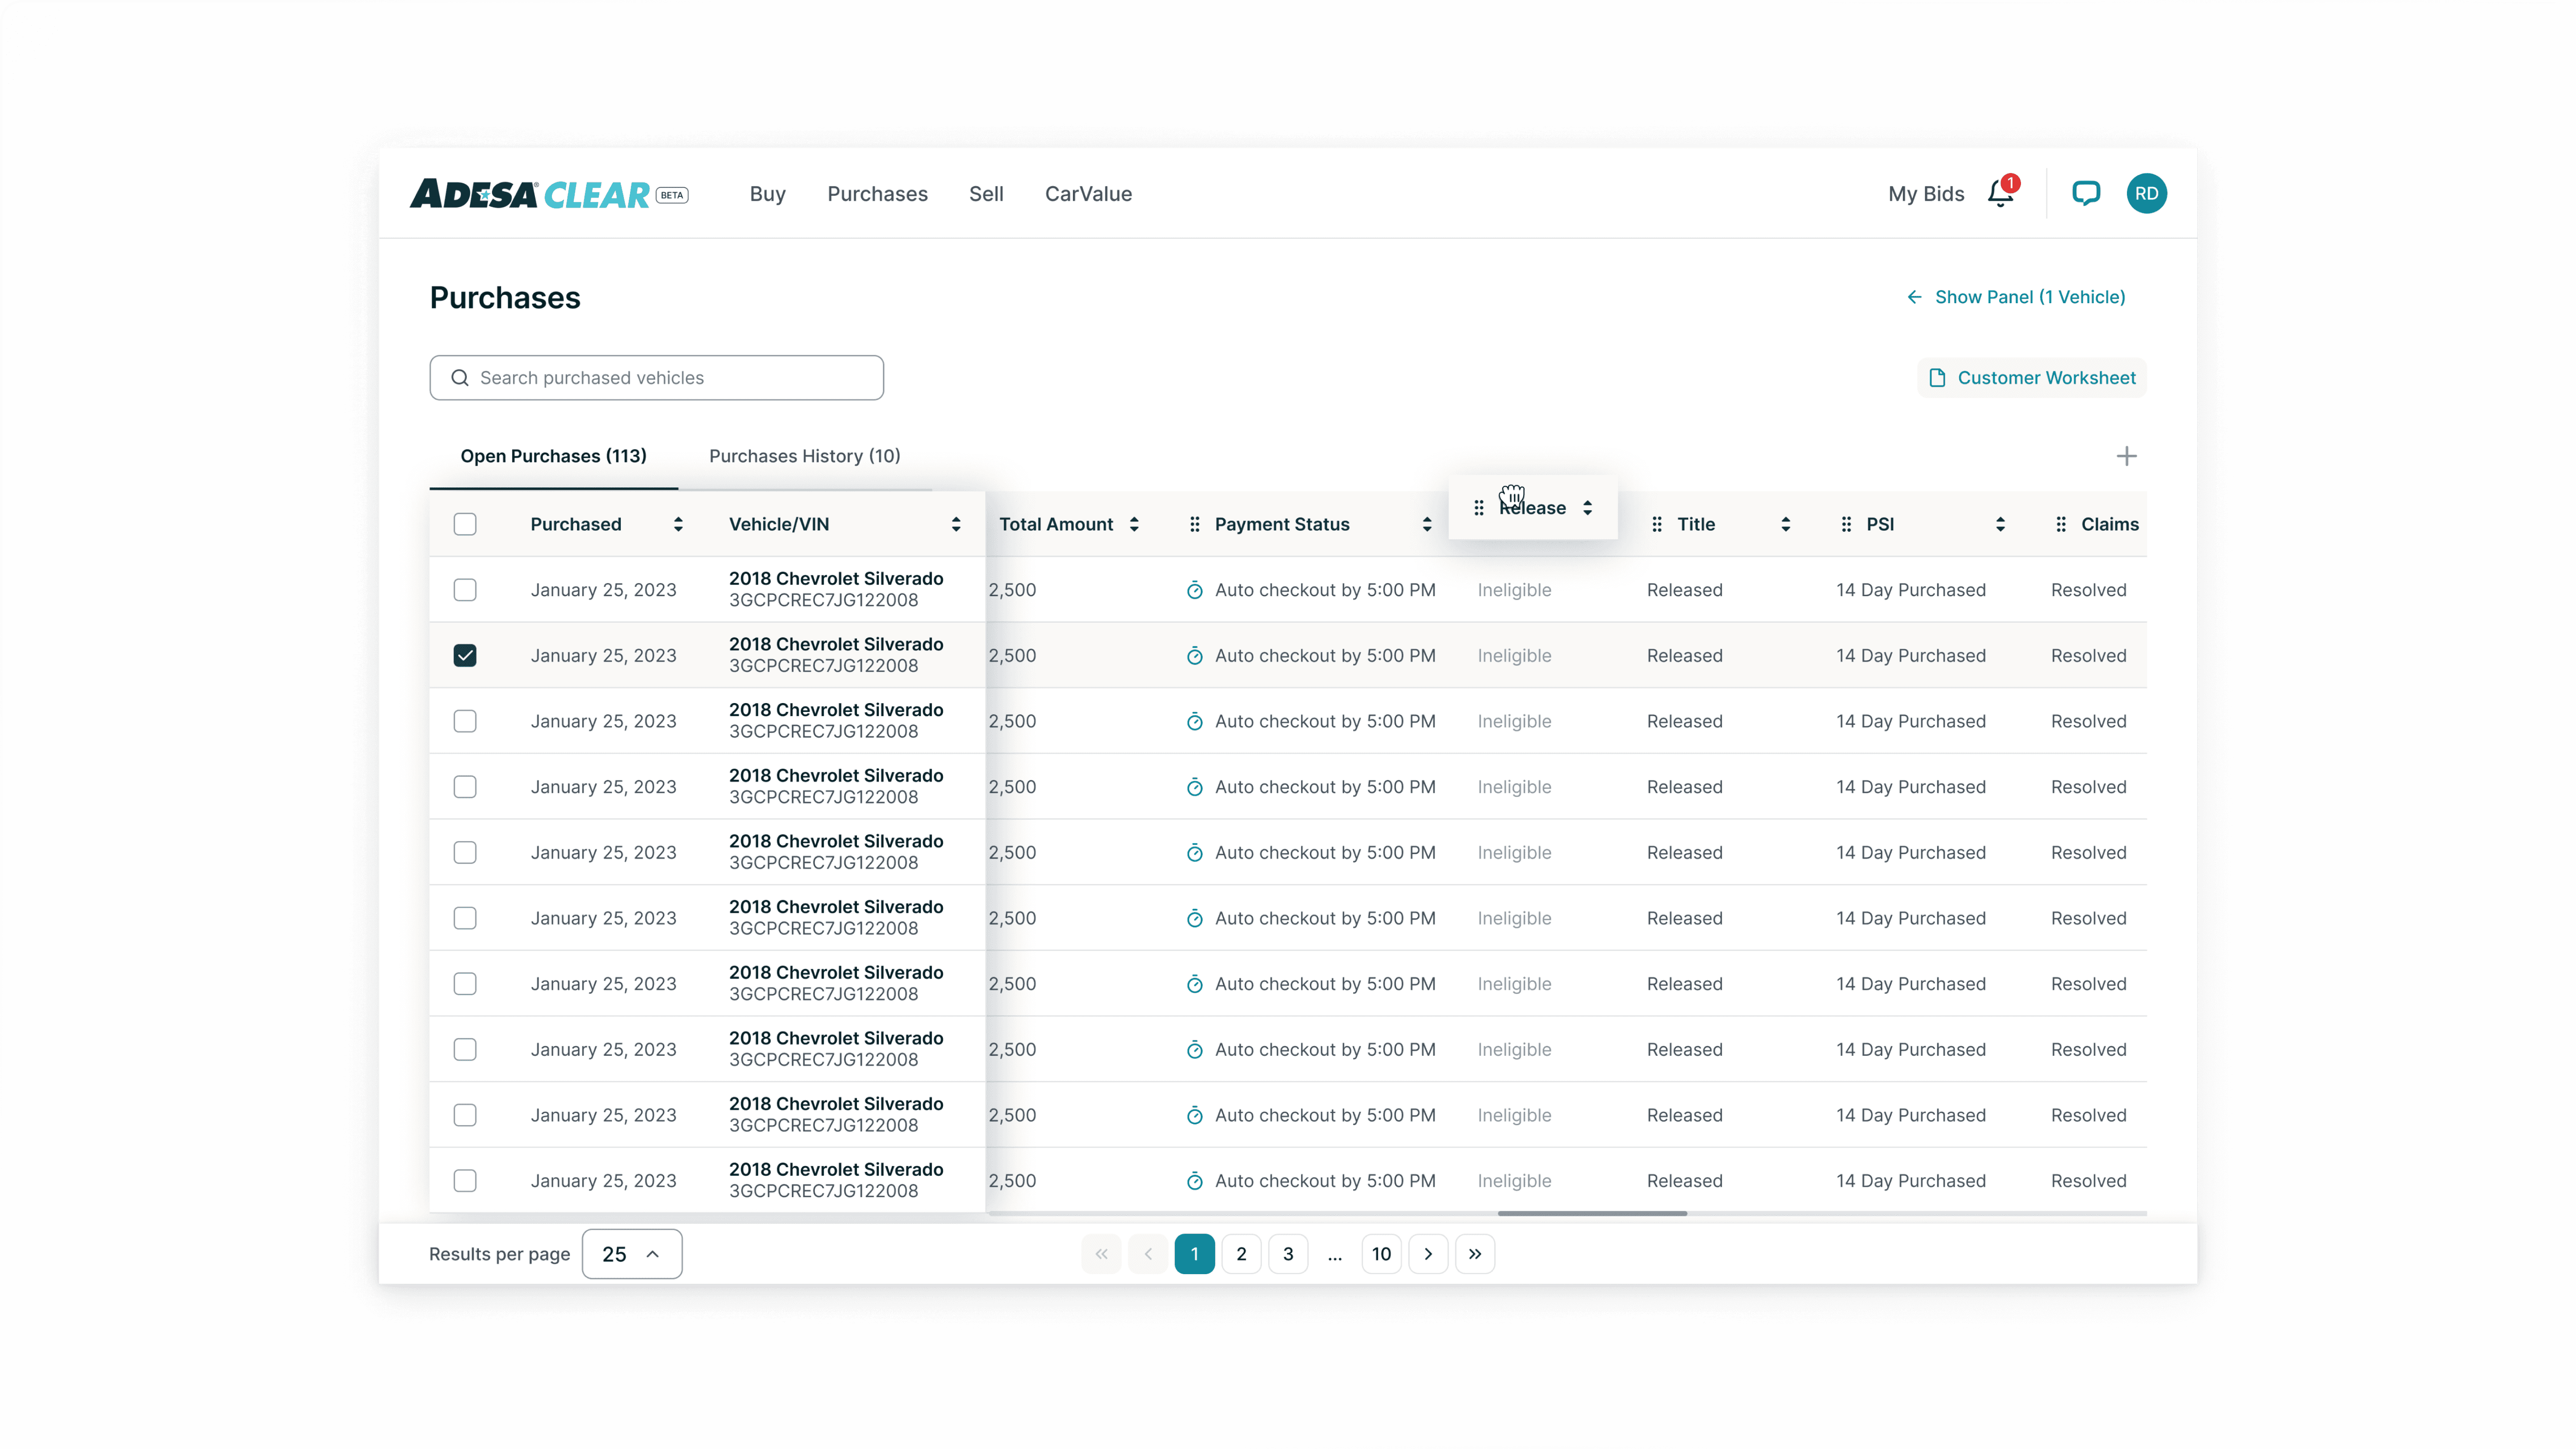This screenshot has width=2576, height=1449.
Task: Sort by Purchased column arrows
Action: 678,524
